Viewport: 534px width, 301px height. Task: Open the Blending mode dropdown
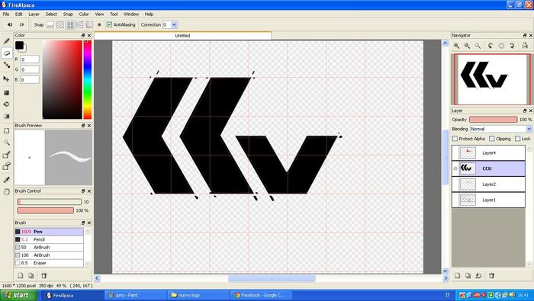(x=529, y=129)
